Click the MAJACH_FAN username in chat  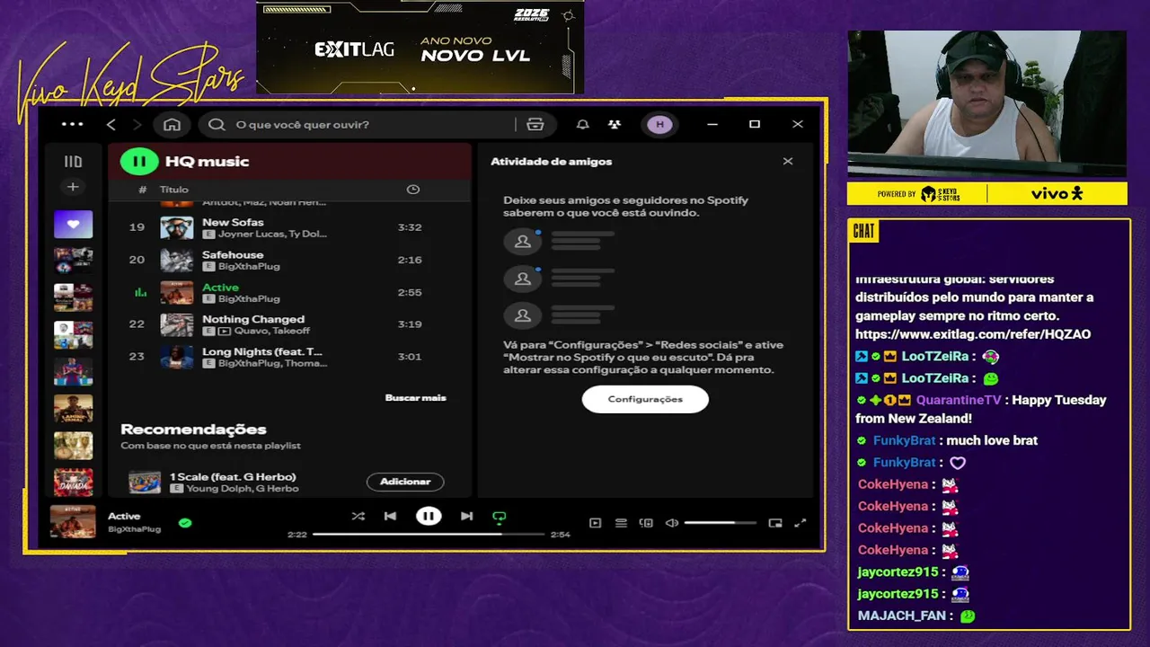903,616
